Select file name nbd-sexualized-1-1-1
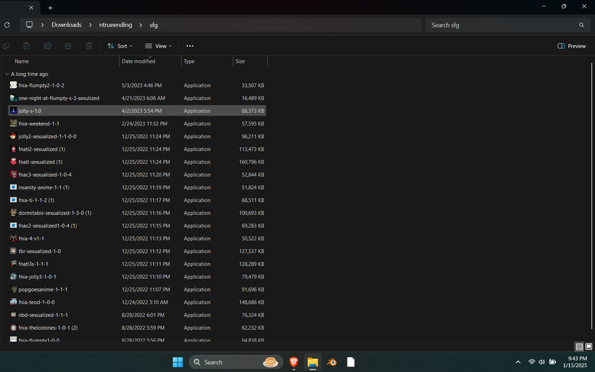Image resolution: width=595 pixels, height=372 pixels. pos(43,315)
